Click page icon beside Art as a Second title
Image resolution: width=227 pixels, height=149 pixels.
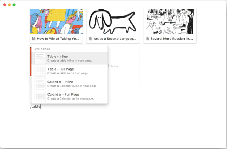pyautogui.click(x=91, y=39)
